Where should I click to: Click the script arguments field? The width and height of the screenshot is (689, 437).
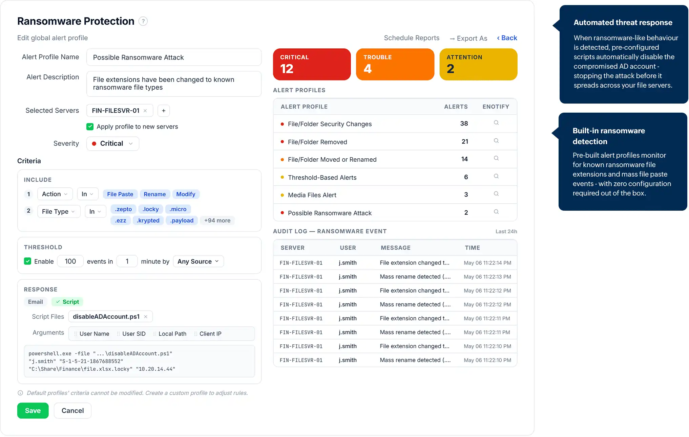(x=162, y=333)
